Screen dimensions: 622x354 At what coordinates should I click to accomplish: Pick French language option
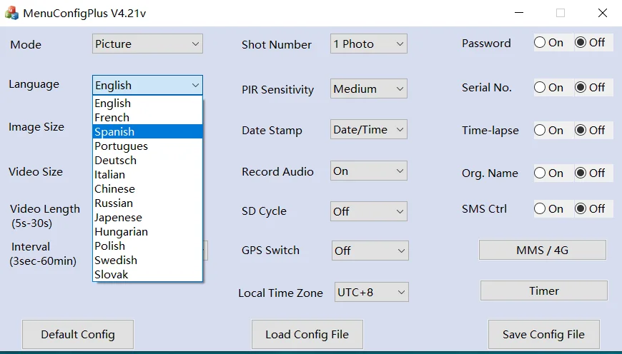(112, 118)
